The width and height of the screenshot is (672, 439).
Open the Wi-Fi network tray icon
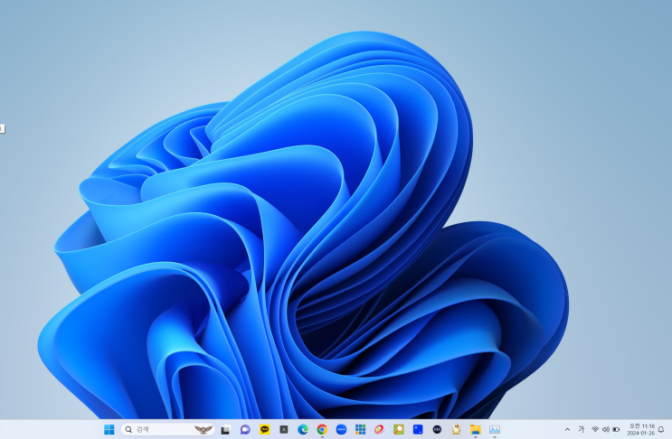(595, 429)
